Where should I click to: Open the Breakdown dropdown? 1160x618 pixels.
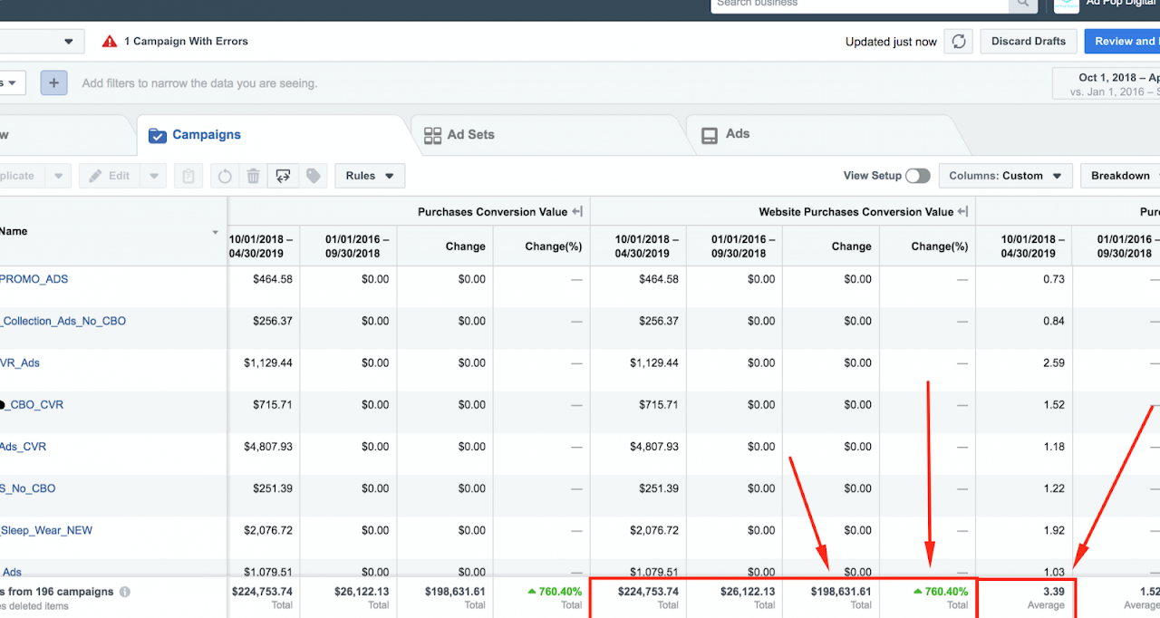coord(1120,176)
